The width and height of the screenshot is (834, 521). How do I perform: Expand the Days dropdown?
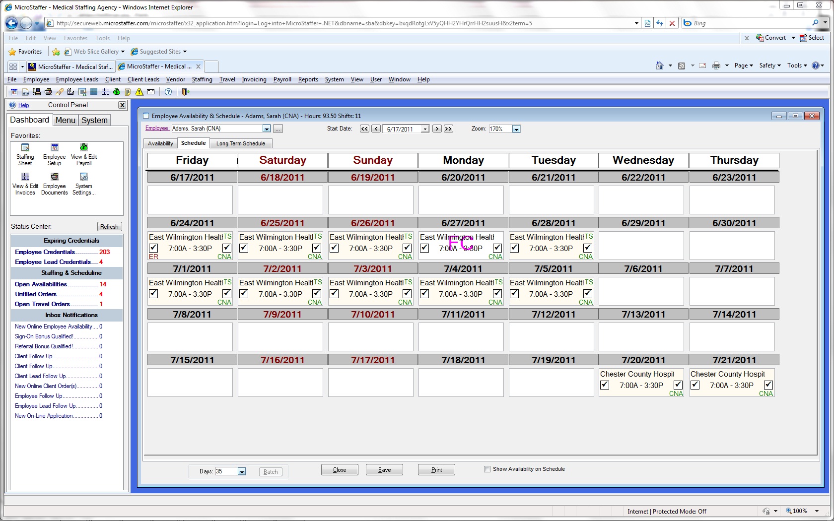[242, 471]
